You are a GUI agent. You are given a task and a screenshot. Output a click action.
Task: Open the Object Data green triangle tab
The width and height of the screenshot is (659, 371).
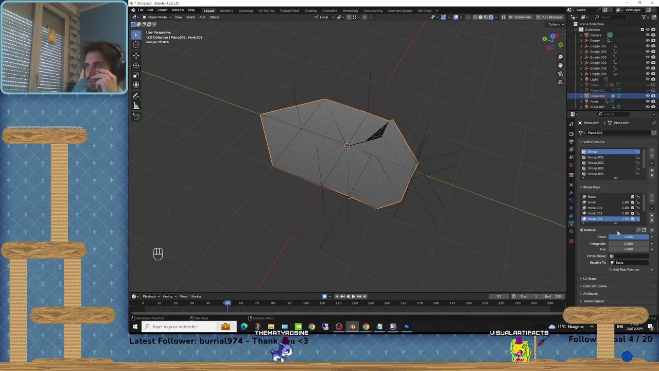point(571,224)
